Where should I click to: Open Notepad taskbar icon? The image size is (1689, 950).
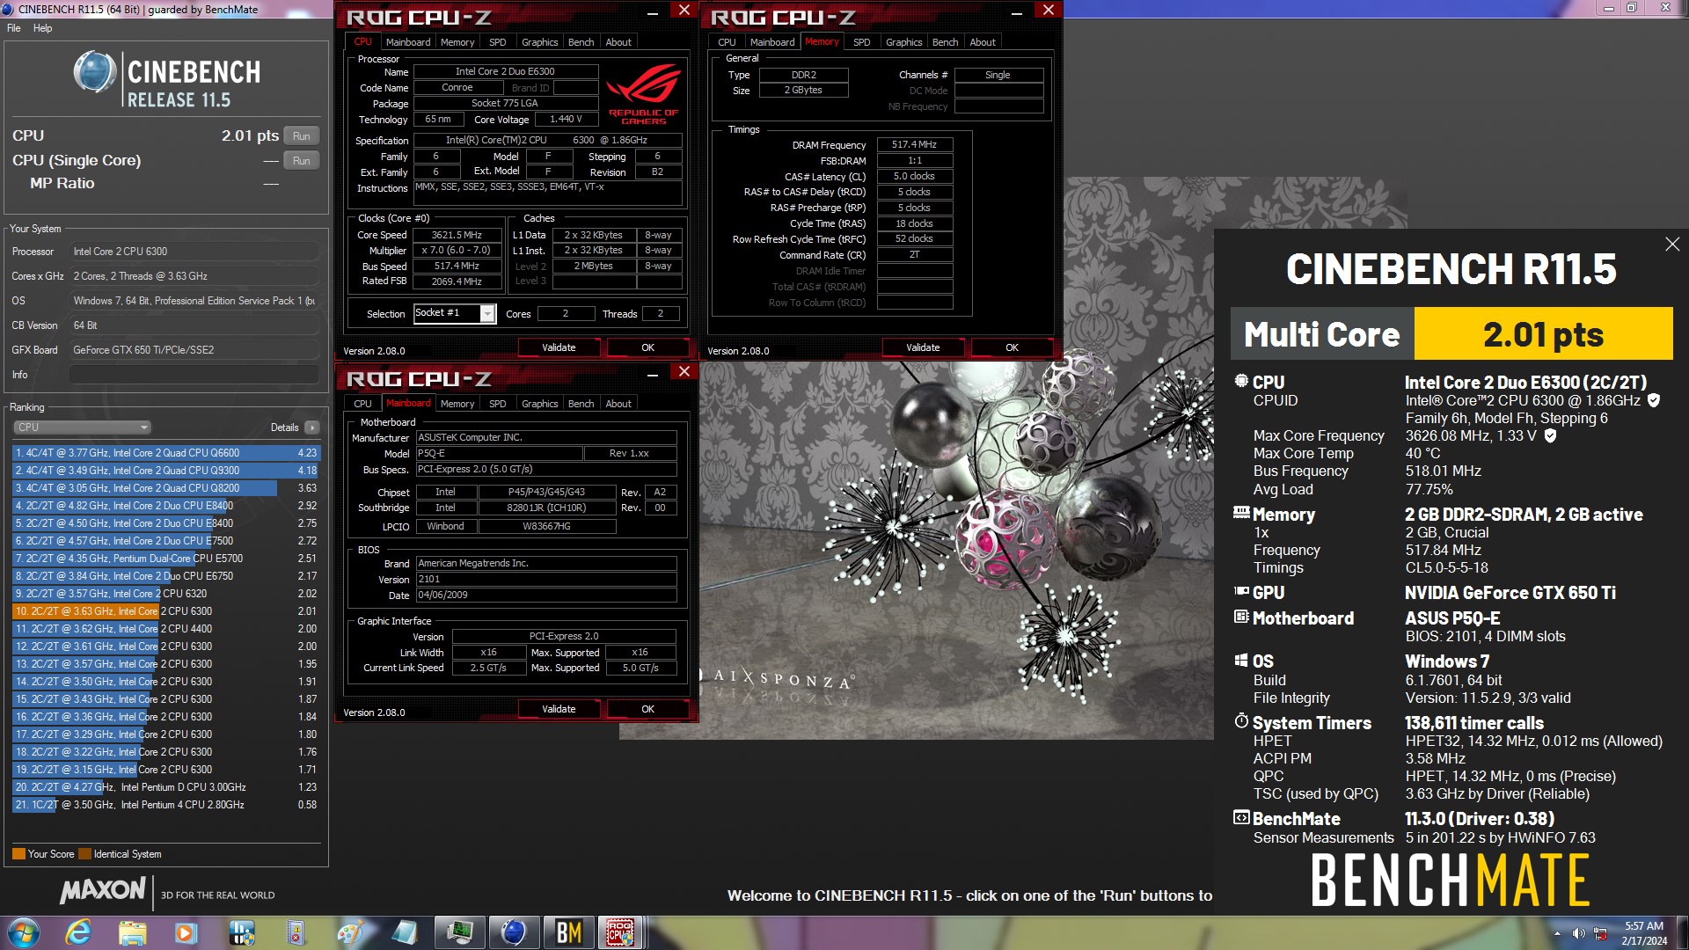click(x=405, y=932)
